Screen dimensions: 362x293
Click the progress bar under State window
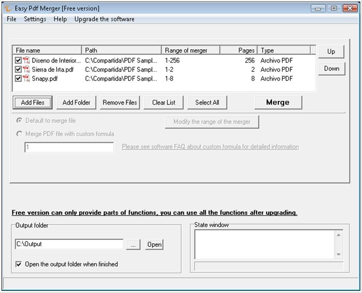[269, 266]
